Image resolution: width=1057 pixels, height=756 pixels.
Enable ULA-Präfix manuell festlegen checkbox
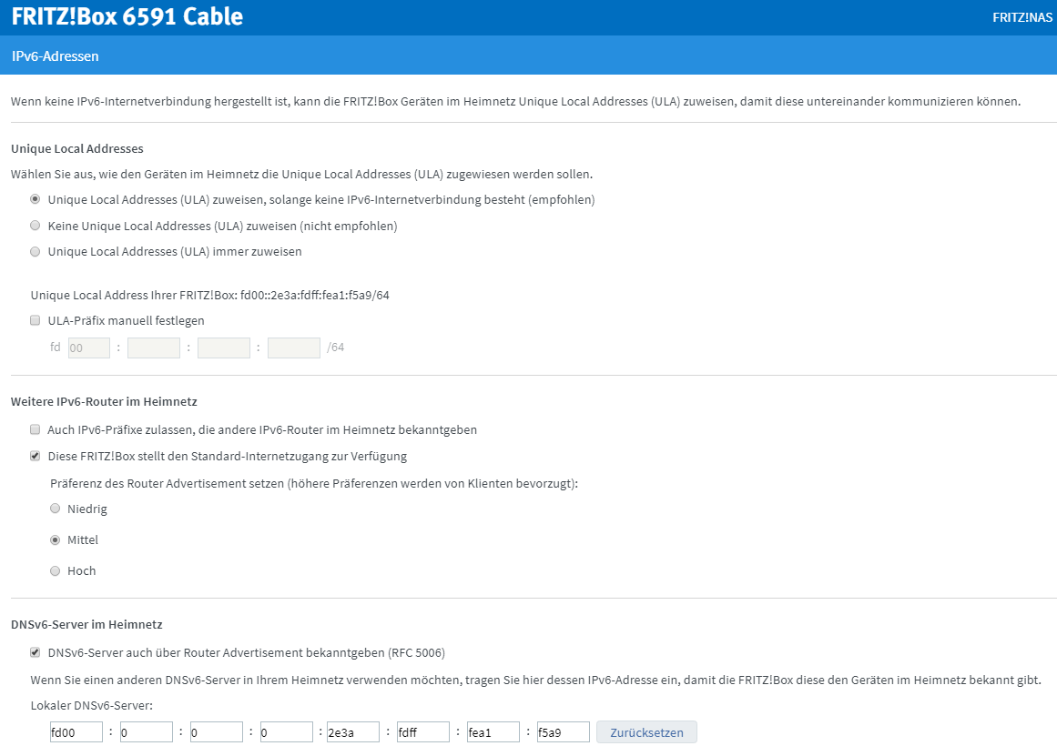(36, 321)
